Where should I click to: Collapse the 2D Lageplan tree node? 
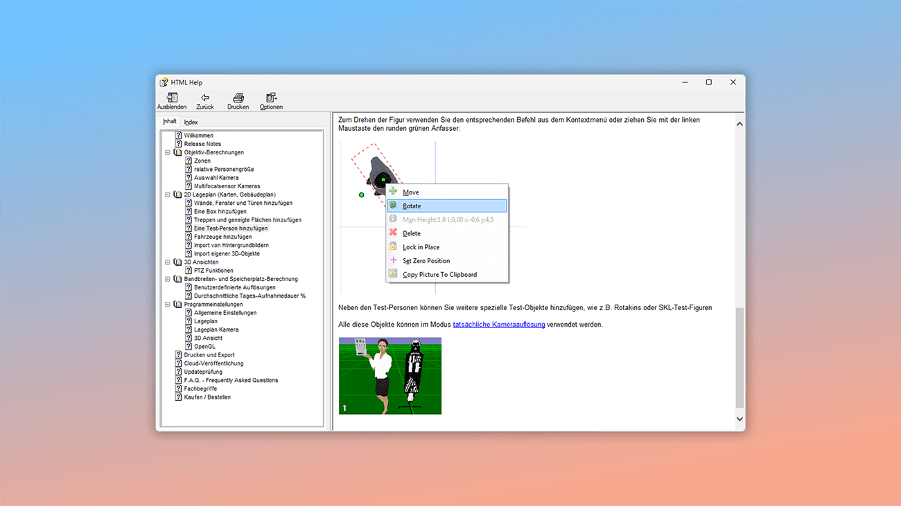tap(168, 195)
